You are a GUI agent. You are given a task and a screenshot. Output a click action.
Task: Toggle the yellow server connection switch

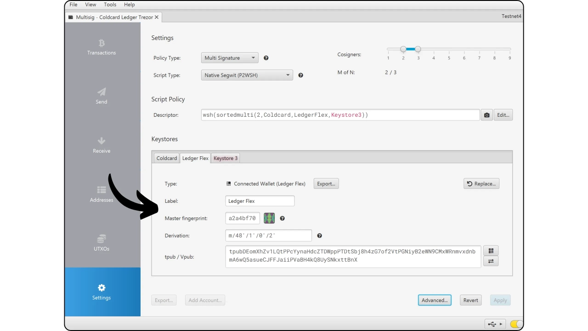(516, 324)
